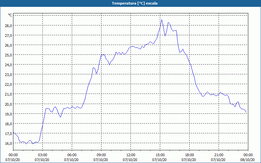Click the 07/10/20 date under 06:00
Image resolution: width=261 pixels, height=163 pixels.
(x=71, y=160)
